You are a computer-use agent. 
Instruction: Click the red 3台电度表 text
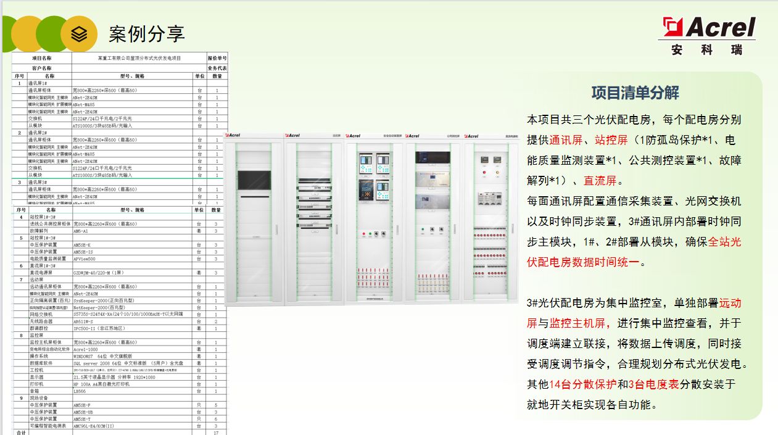coord(654,384)
